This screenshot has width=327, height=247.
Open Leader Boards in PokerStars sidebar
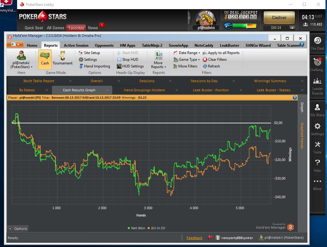click(318, 87)
